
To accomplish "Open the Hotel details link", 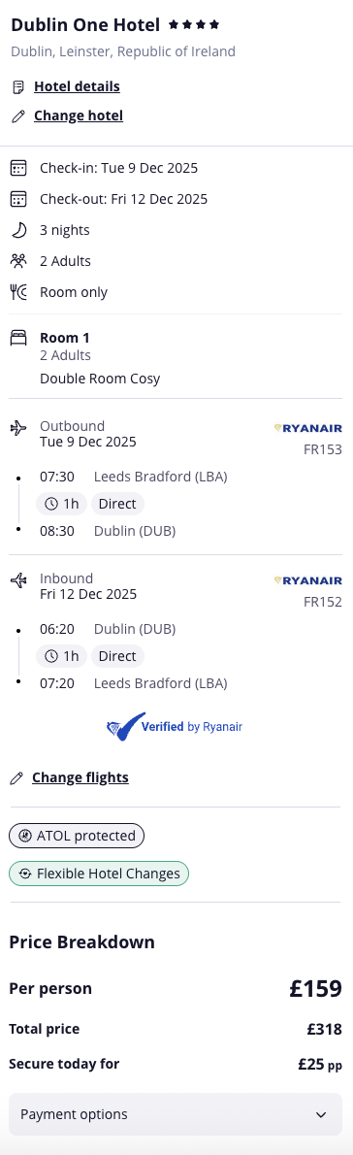I will click(77, 87).
